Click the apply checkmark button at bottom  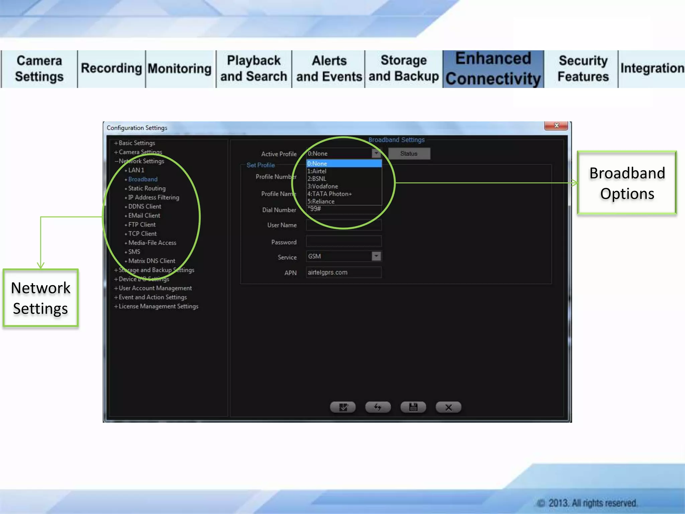(343, 407)
